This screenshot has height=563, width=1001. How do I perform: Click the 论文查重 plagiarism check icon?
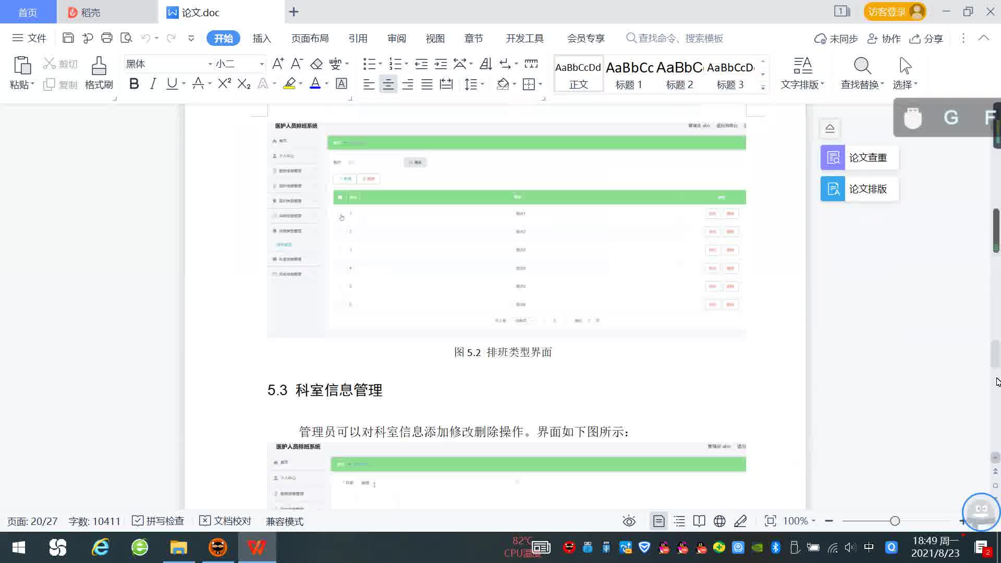coord(833,157)
